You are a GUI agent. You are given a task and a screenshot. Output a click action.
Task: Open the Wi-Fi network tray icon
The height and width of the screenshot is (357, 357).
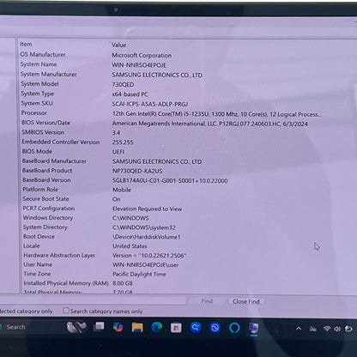(x=327, y=329)
